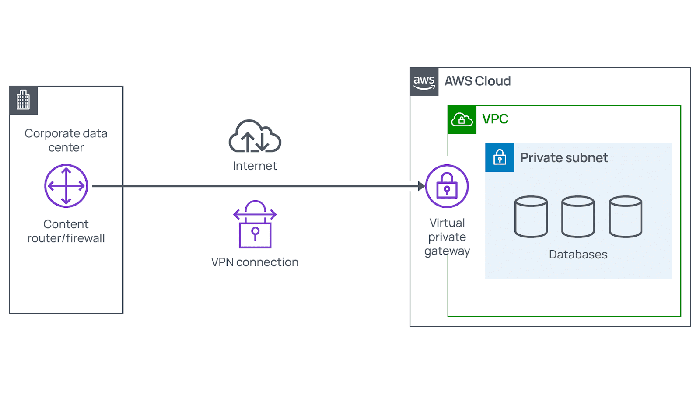Click the AWS logo badge
The image size is (700, 394).
point(424,82)
